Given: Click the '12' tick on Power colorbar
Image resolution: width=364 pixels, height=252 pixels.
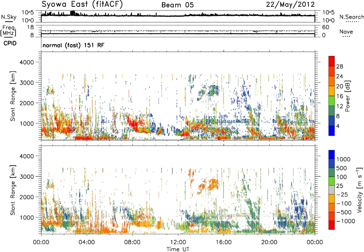Looking at the screenshot, I should click(339, 106).
